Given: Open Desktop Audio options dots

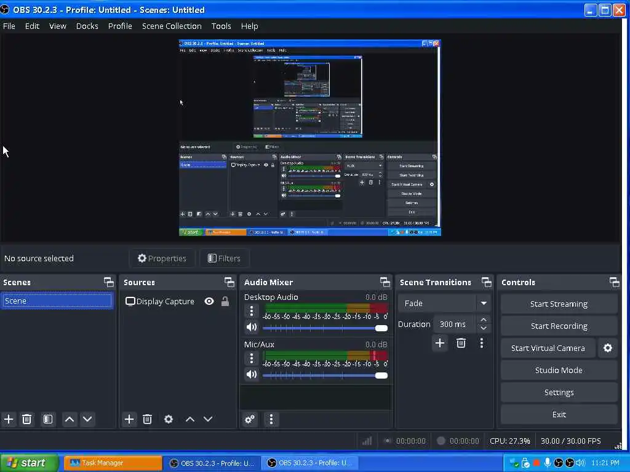Looking at the screenshot, I should pos(252,311).
